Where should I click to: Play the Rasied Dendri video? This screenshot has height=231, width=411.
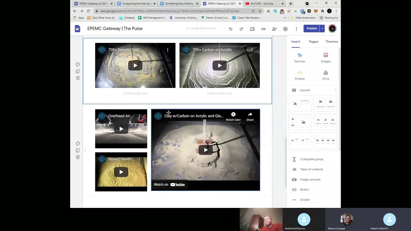click(121, 172)
